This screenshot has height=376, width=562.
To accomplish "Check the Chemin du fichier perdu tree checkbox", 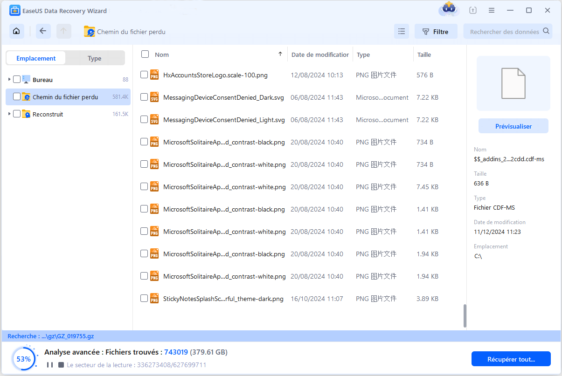I will pyautogui.click(x=17, y=96).
